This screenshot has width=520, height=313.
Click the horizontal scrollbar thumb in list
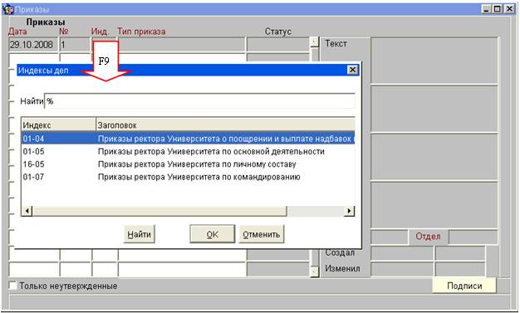coord(159,211)
